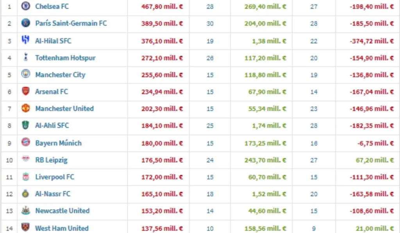This screenshot has height=233, width=400.
Task: Click the Chelsea FC club crest
Action: [x=25, y=6]
